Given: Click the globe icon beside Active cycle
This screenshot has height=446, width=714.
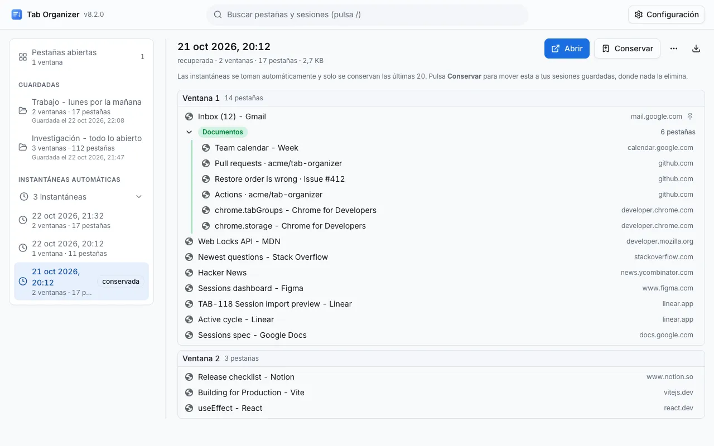Looking at the screenshot, I should click(x=189, y=319).
